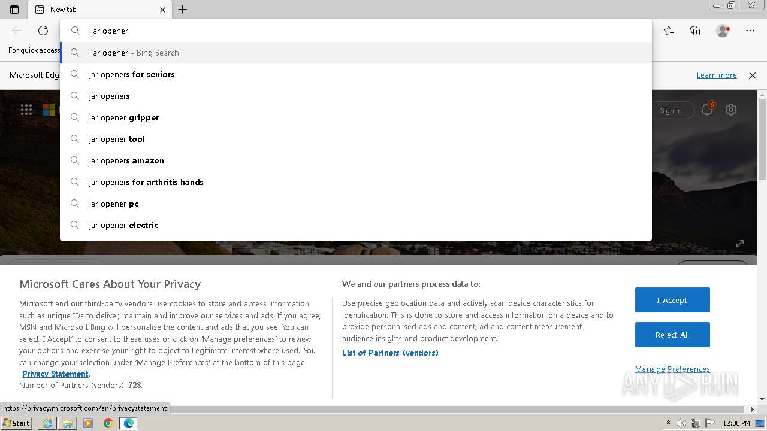This screenshot has height=431, width=767.
Task: Pick 'jar openers for arthritis hands' suggestion
Action: coord(356,182)
